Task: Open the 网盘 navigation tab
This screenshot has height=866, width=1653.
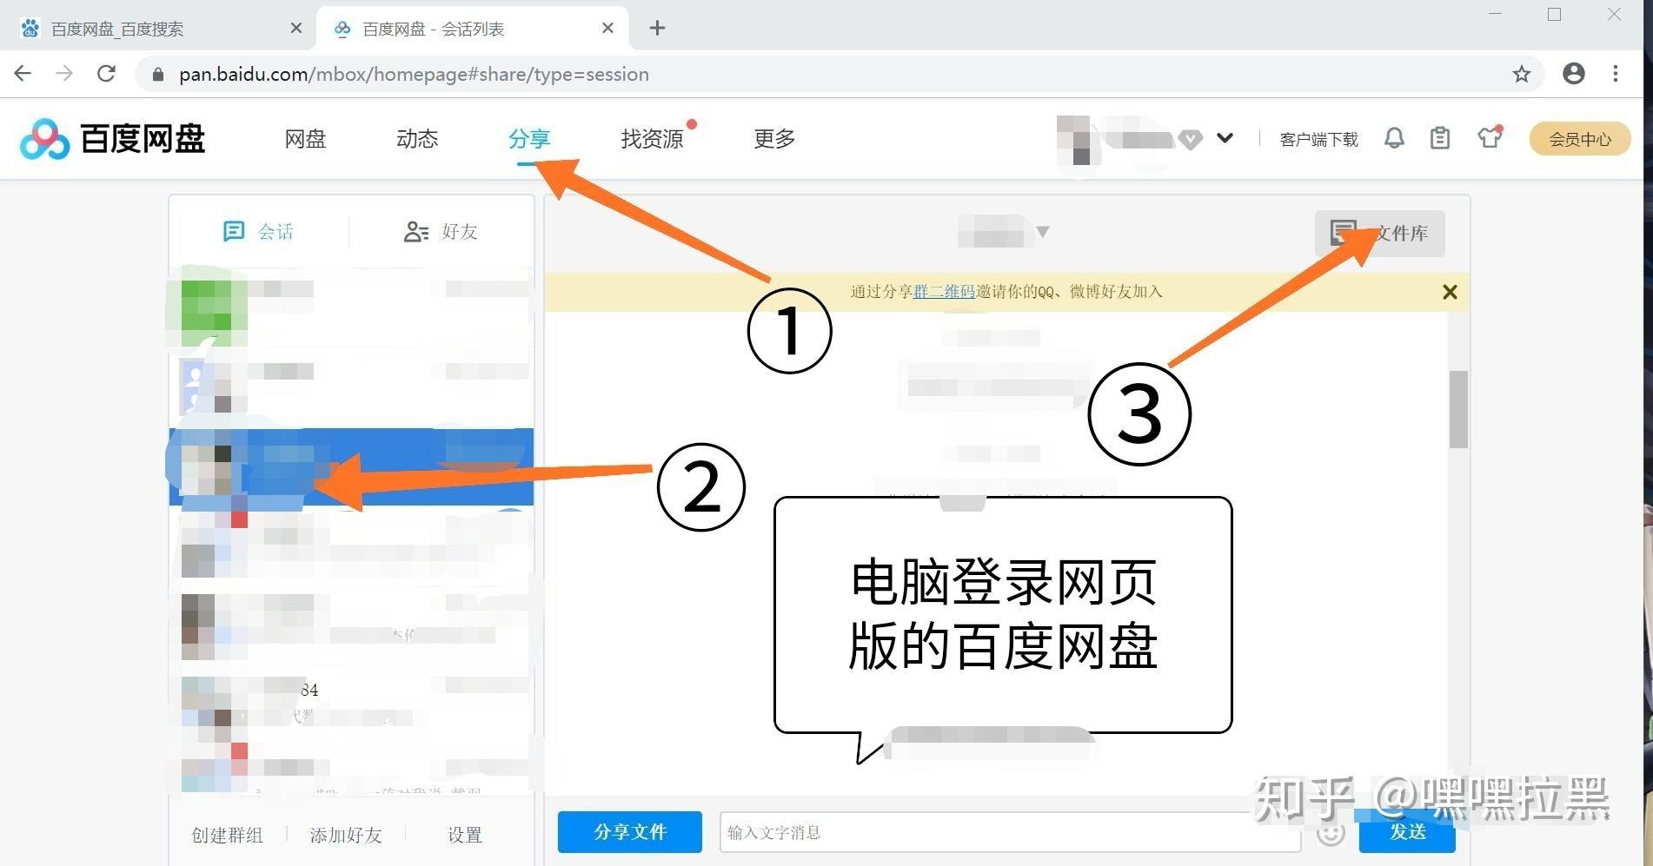Action: click(305, 139)
